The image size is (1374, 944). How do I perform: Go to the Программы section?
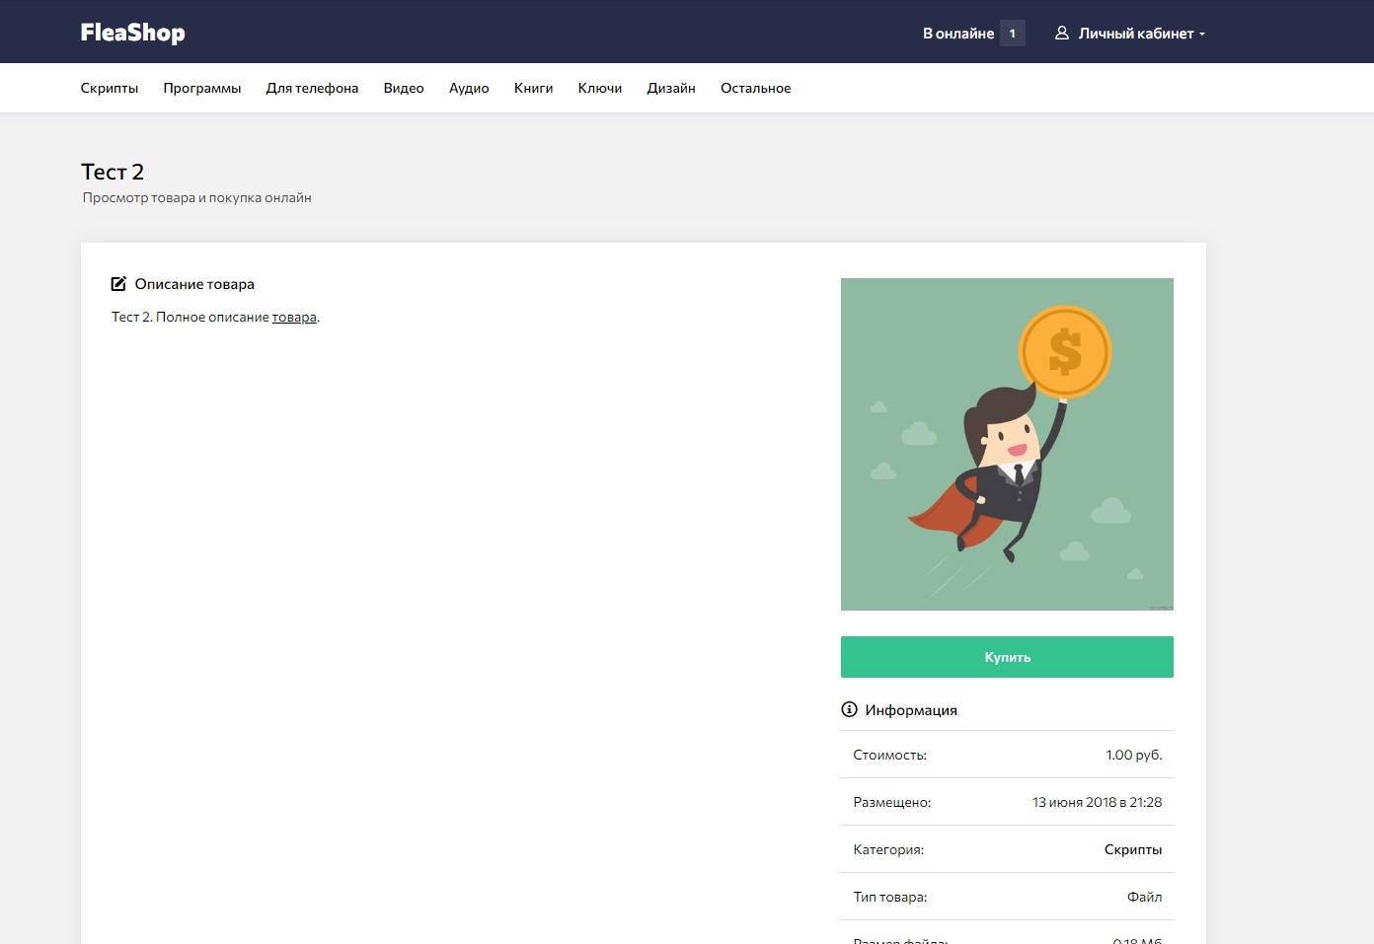click(202, 88)
